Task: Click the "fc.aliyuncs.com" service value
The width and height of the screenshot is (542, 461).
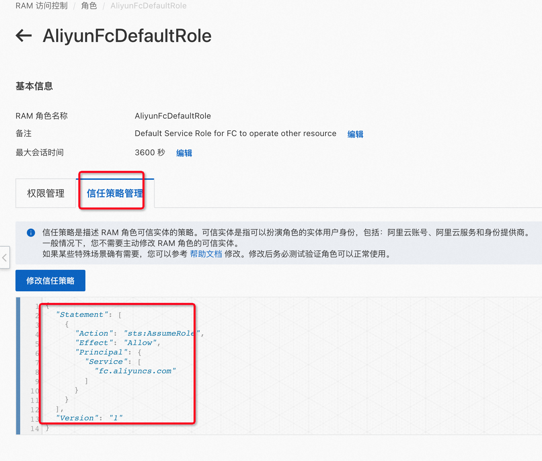Action: tap(135, 371)
